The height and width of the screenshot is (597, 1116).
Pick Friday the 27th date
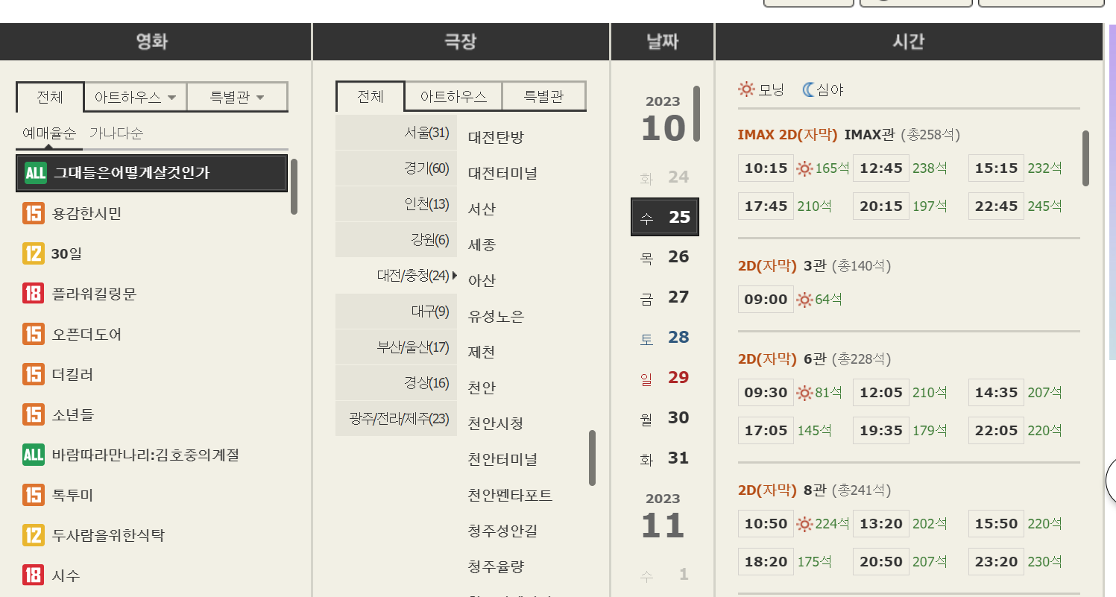664,297
